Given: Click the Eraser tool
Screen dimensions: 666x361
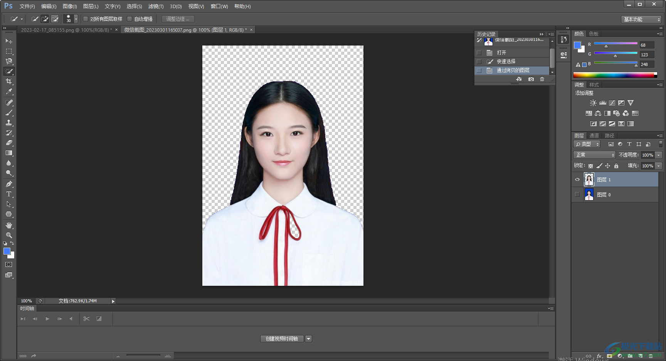Looking at the screenshot, I should click(x=9, y=143).
